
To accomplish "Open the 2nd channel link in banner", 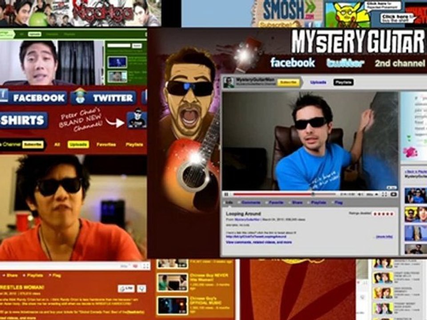I will tap(400, 63).
